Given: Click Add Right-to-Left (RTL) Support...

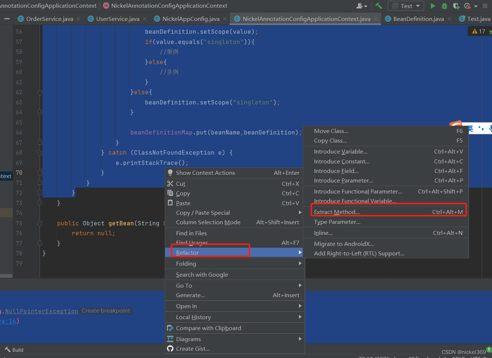Looking at the screenshot, I should 386,253.
